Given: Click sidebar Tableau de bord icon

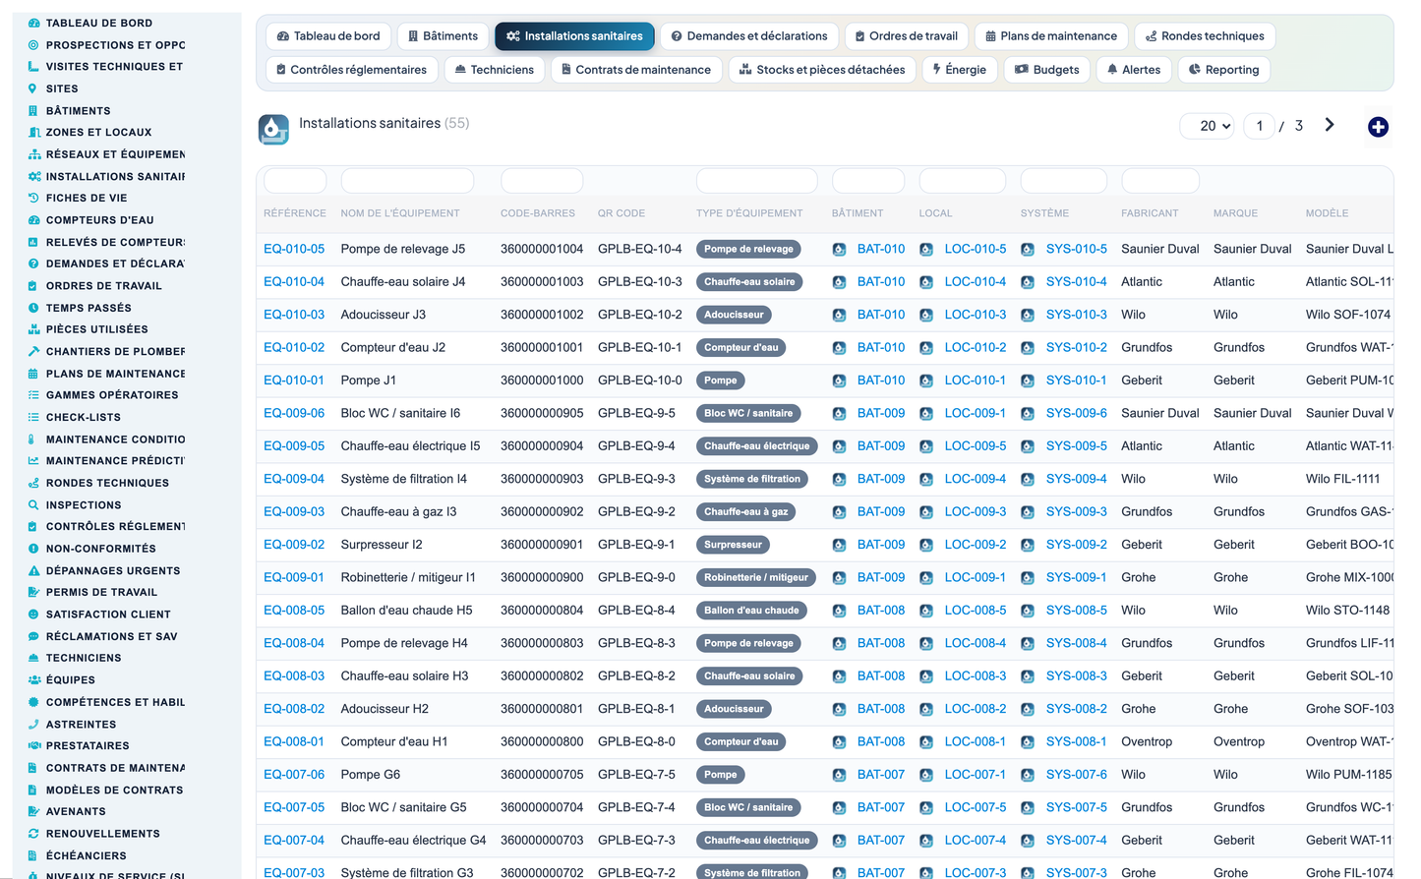Looking at the screenshot, I should [x=33, y=23].
